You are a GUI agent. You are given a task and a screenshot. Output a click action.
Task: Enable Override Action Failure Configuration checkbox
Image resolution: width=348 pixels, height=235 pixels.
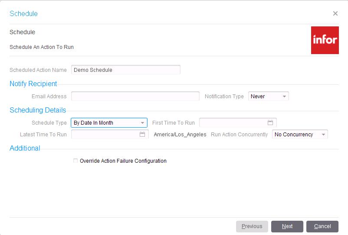coord(76,161)
